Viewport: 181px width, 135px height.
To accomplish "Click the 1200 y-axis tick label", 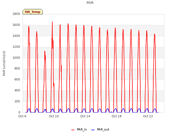I will pyautogui.click(x=16, y=47).
